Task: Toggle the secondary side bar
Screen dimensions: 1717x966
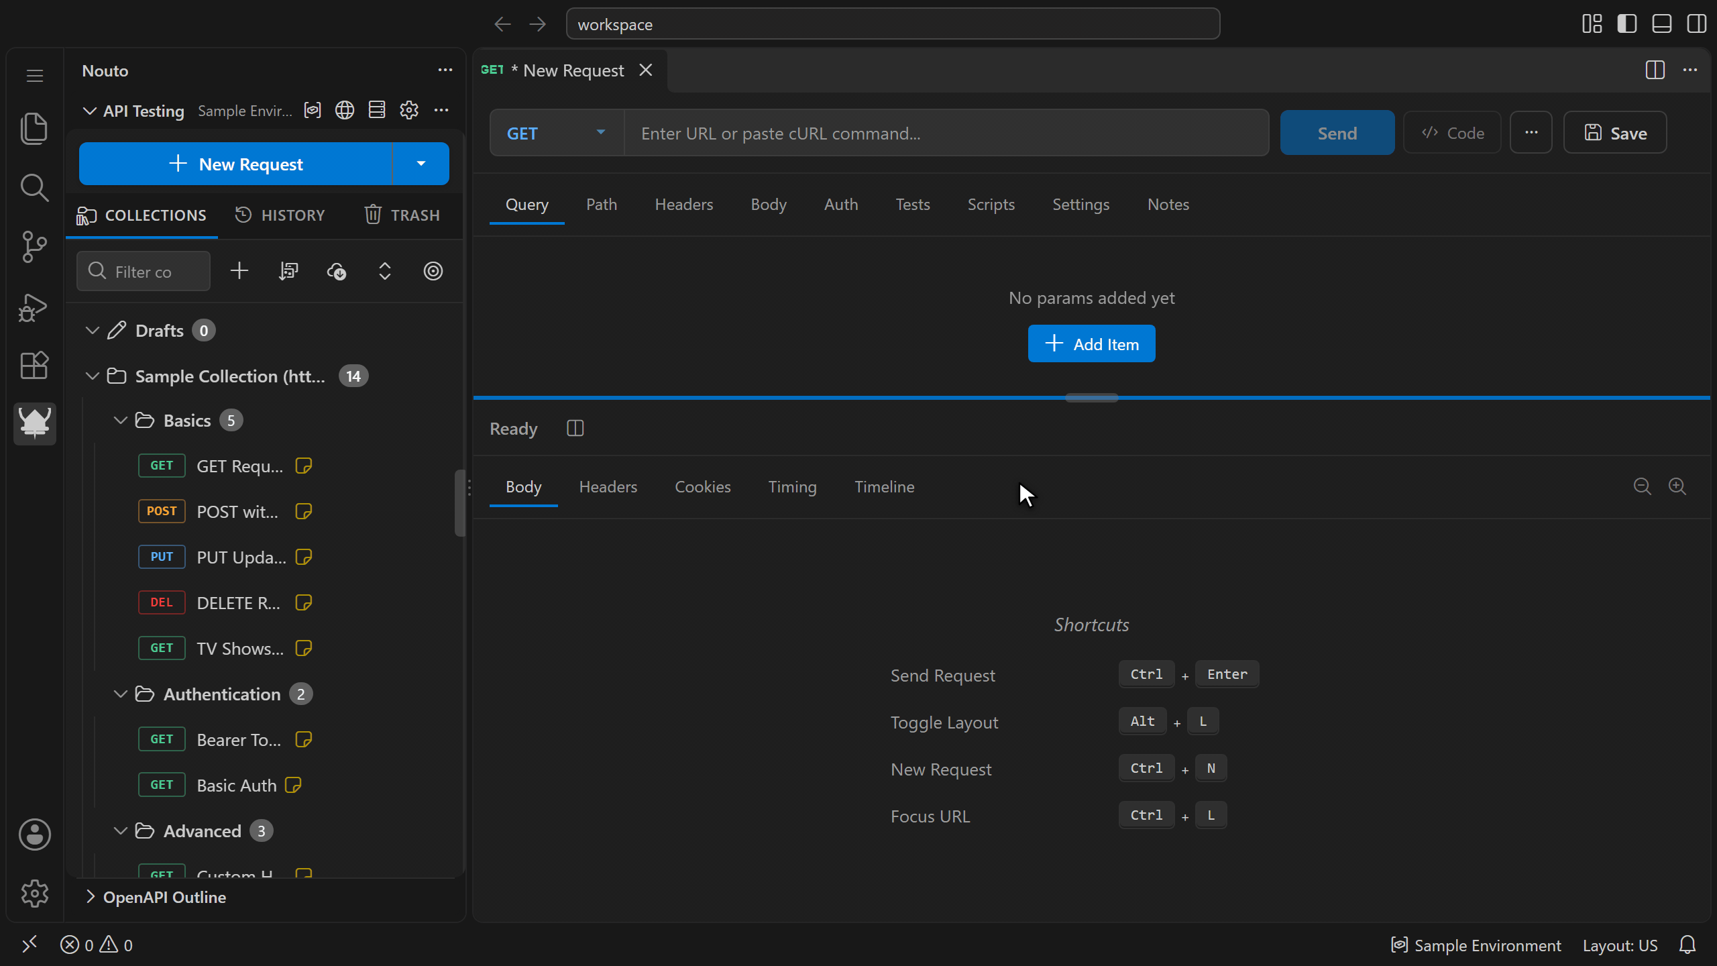Action: pos(1696,24)
